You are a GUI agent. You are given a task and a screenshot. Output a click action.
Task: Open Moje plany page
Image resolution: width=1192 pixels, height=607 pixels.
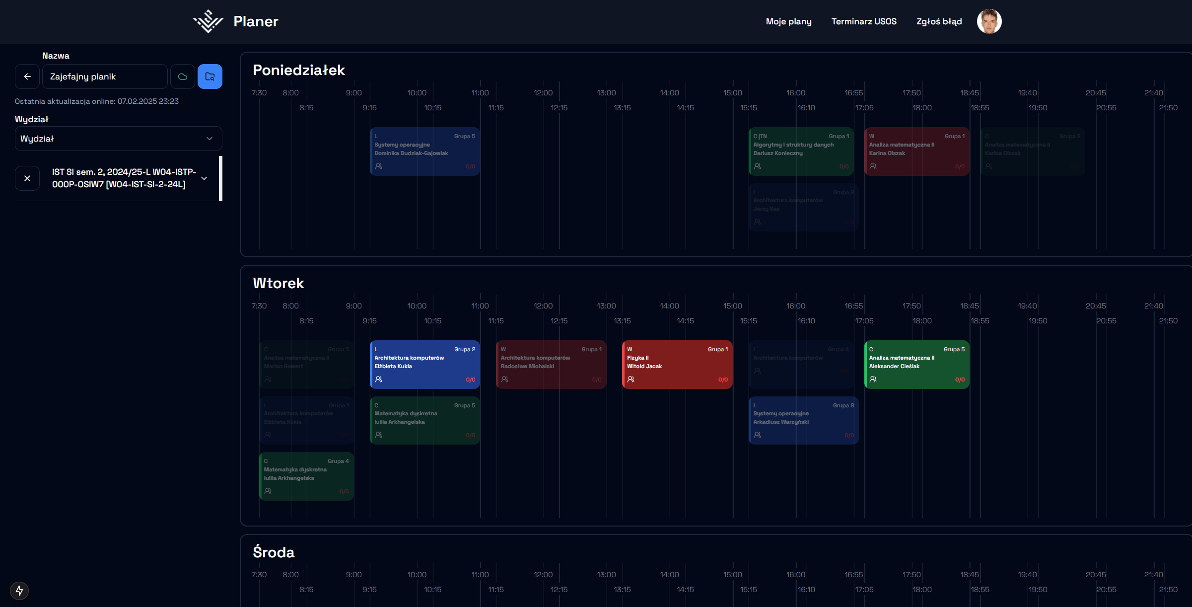(788, 21)
